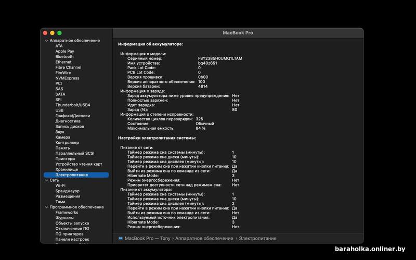This screenshot has height=260, width=416.
Task: Select USB in the sidebar
Action: 59,110
